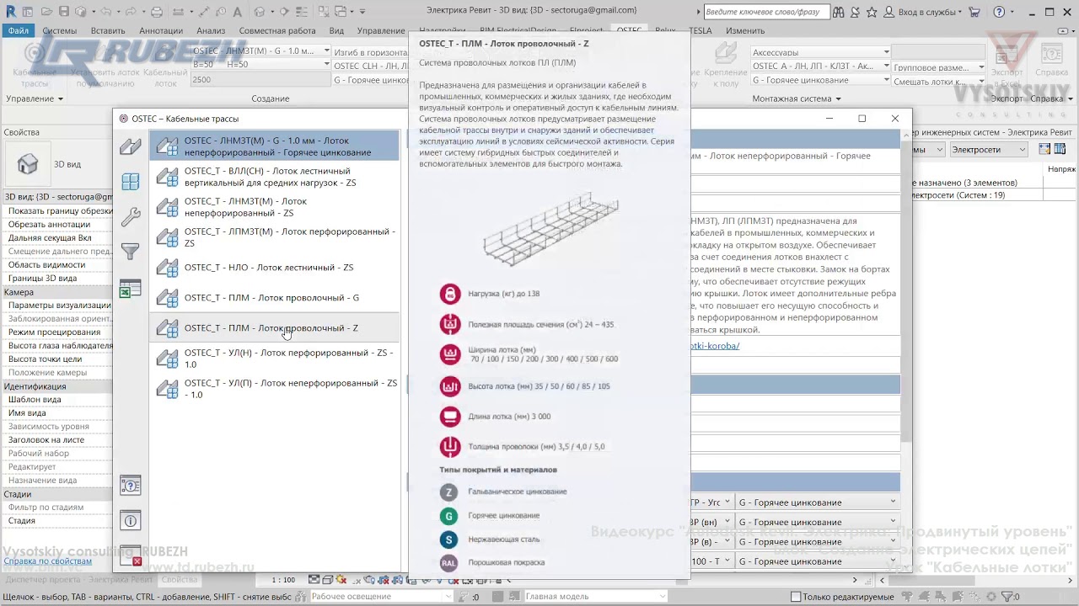This screenshot has height=606, width=1079.
Task: Open the cable trays tab in the OSTEC sidebar
Action: (x=131, y=146)
